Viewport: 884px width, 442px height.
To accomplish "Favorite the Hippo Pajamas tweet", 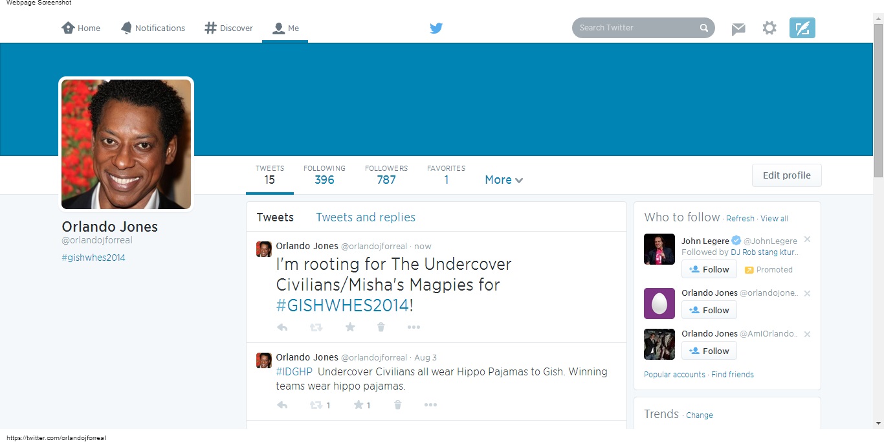I will pyautogui.click(x=359, y=405).
